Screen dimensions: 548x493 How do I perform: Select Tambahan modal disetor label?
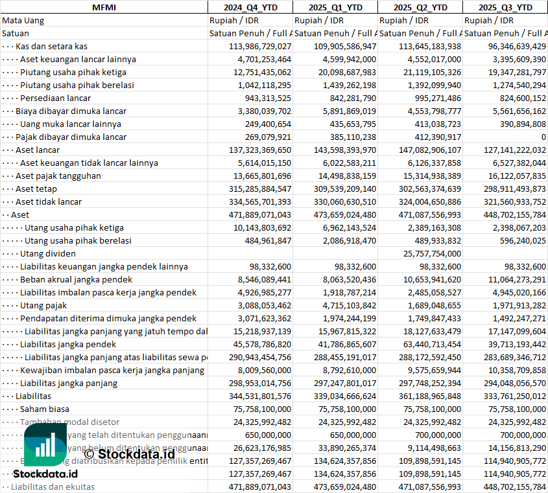(69, 422)
